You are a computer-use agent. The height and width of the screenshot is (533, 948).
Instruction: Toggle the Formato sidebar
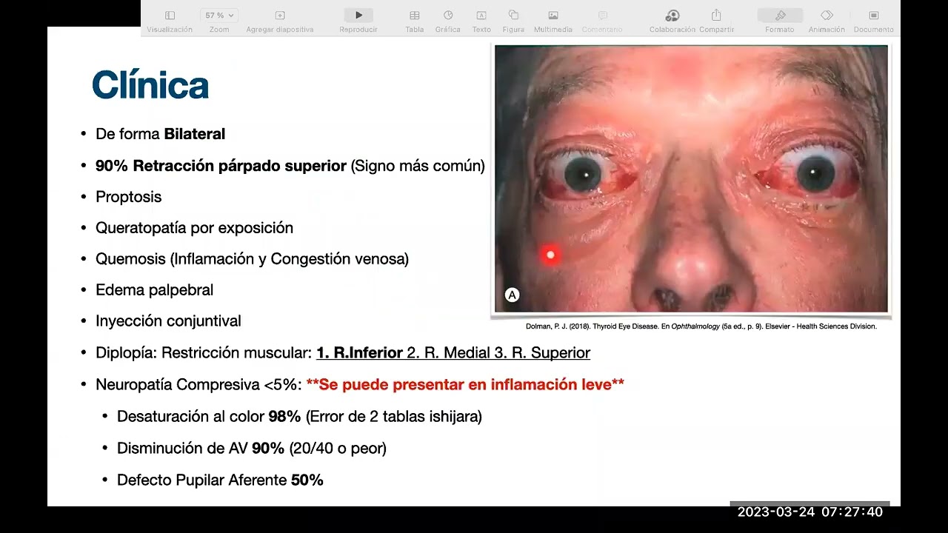[780, 21]
